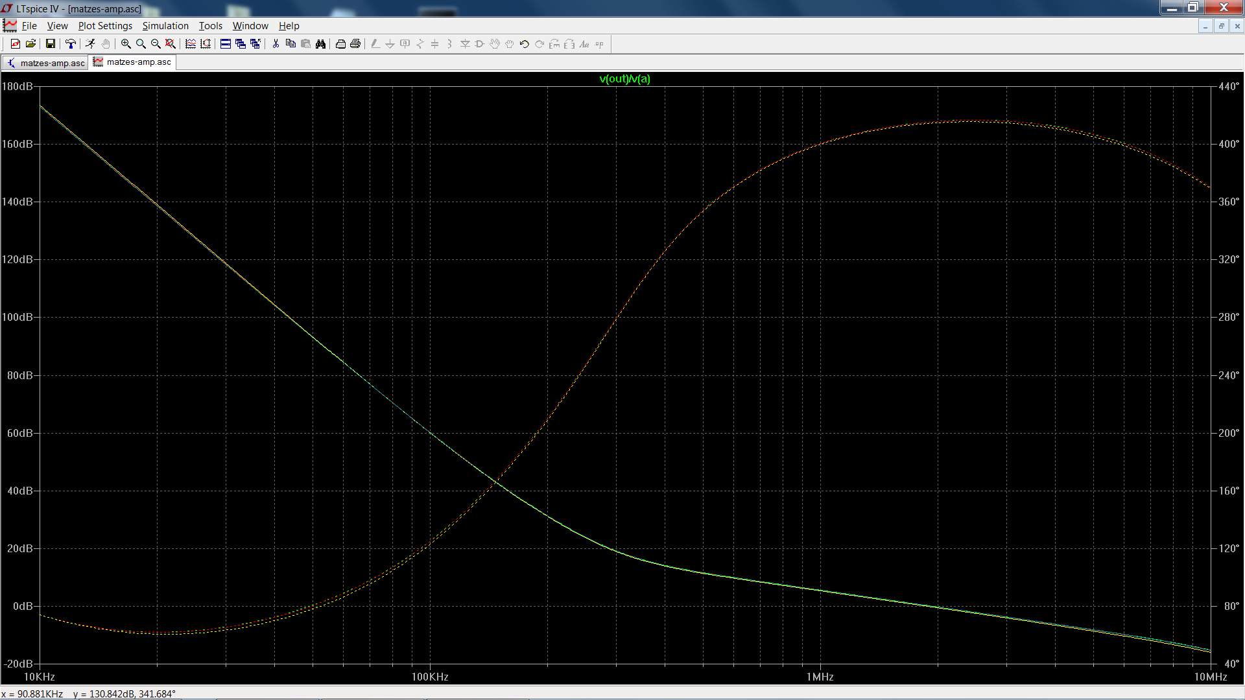Open the Window menu
Image resolution: width=1245 pixels, height=700 pixels.
(250, 26)
